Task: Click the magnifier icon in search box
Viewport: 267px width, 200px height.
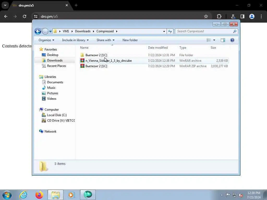Action: click(x=235, y=31)
